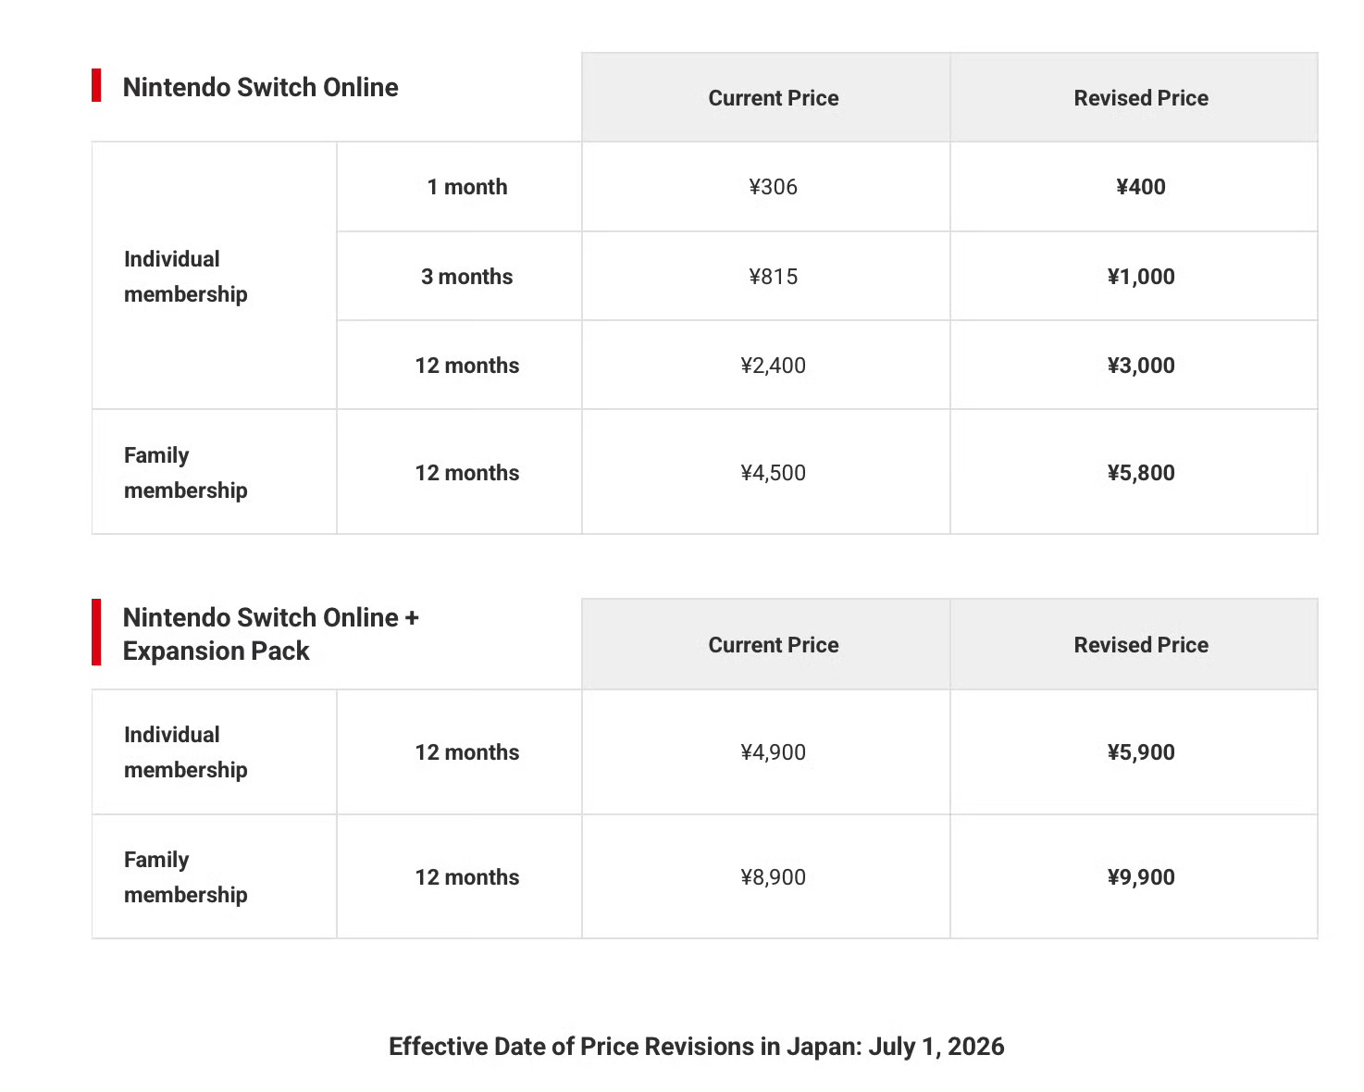Click the ¥815 current price
This screenshot has height=1092, width=1364.
coord(774,277)
